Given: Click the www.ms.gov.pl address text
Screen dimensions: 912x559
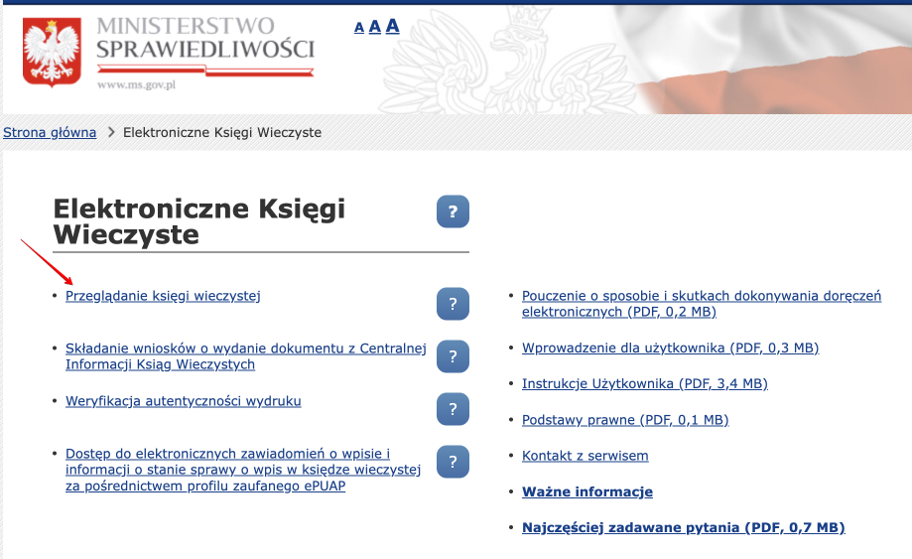Looking at the screenshot, I should 136,85.
